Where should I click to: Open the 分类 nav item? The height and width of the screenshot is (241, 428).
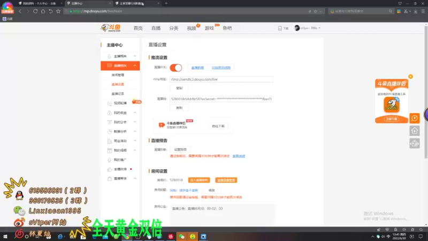click(173, 28)
